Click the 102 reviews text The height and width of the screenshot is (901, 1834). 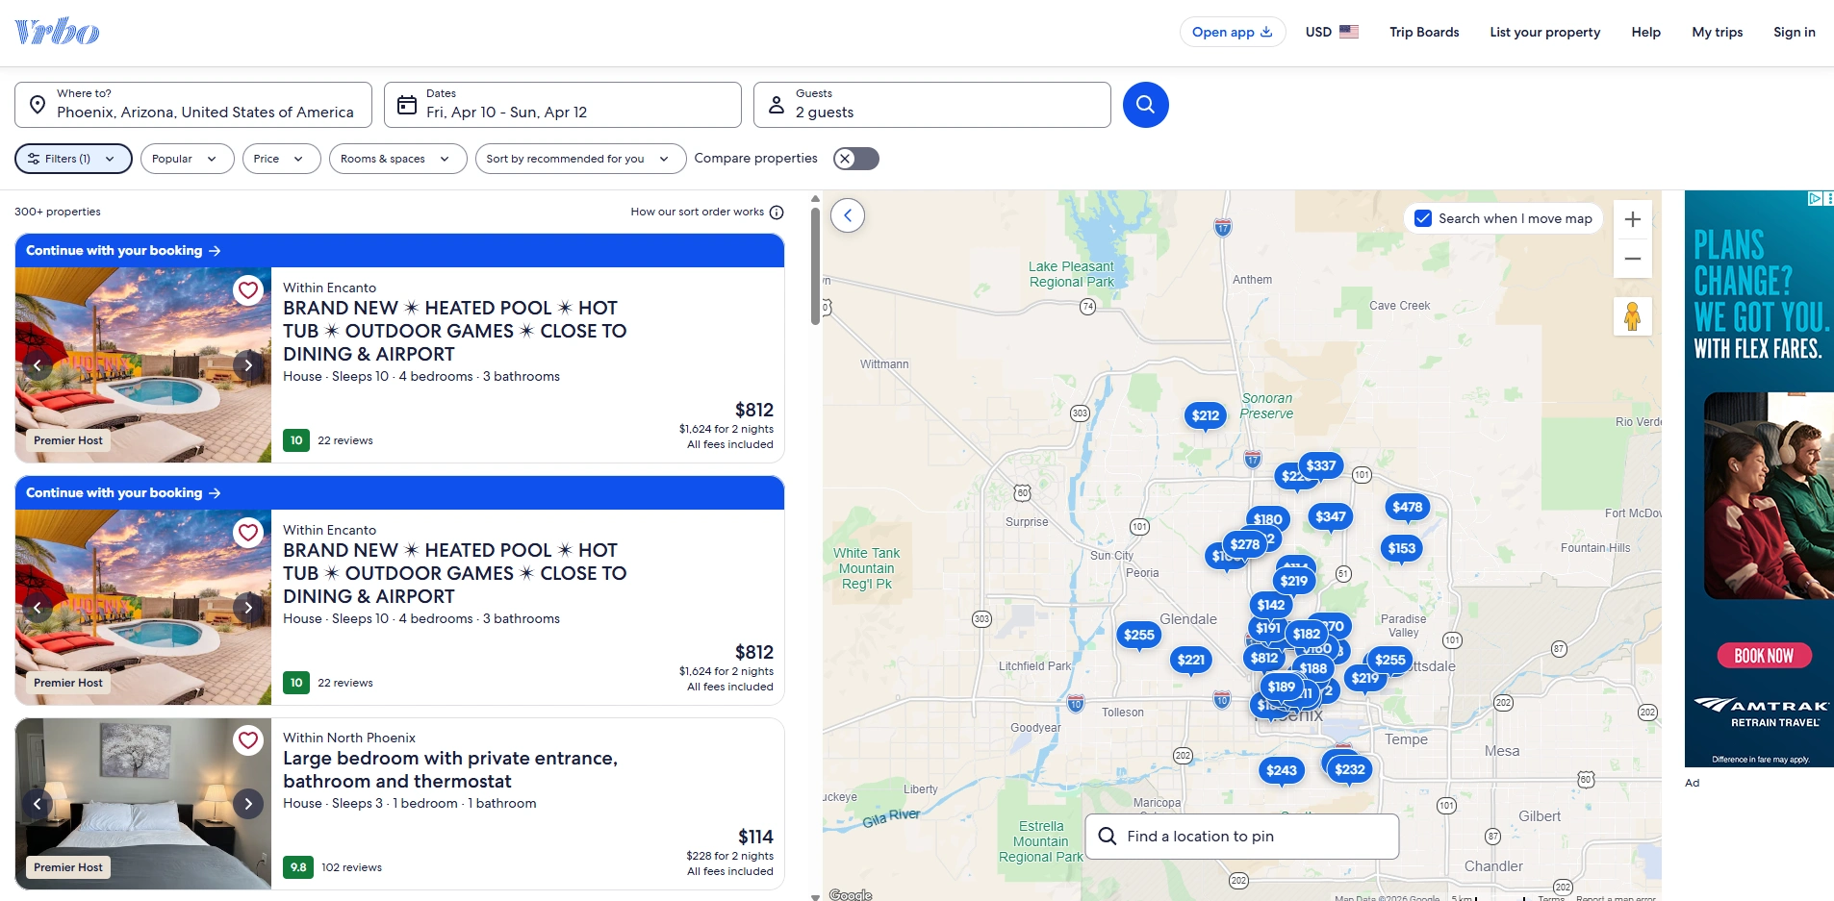coord(351,867)
